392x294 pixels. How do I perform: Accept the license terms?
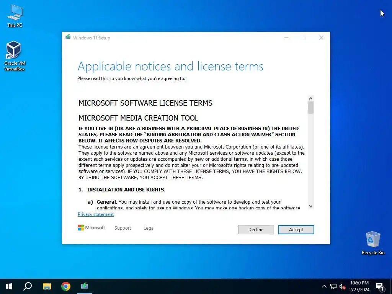coord(296,230)
